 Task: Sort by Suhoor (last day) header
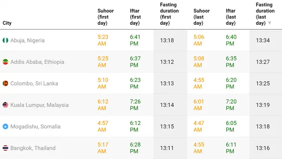pos(202,17)
